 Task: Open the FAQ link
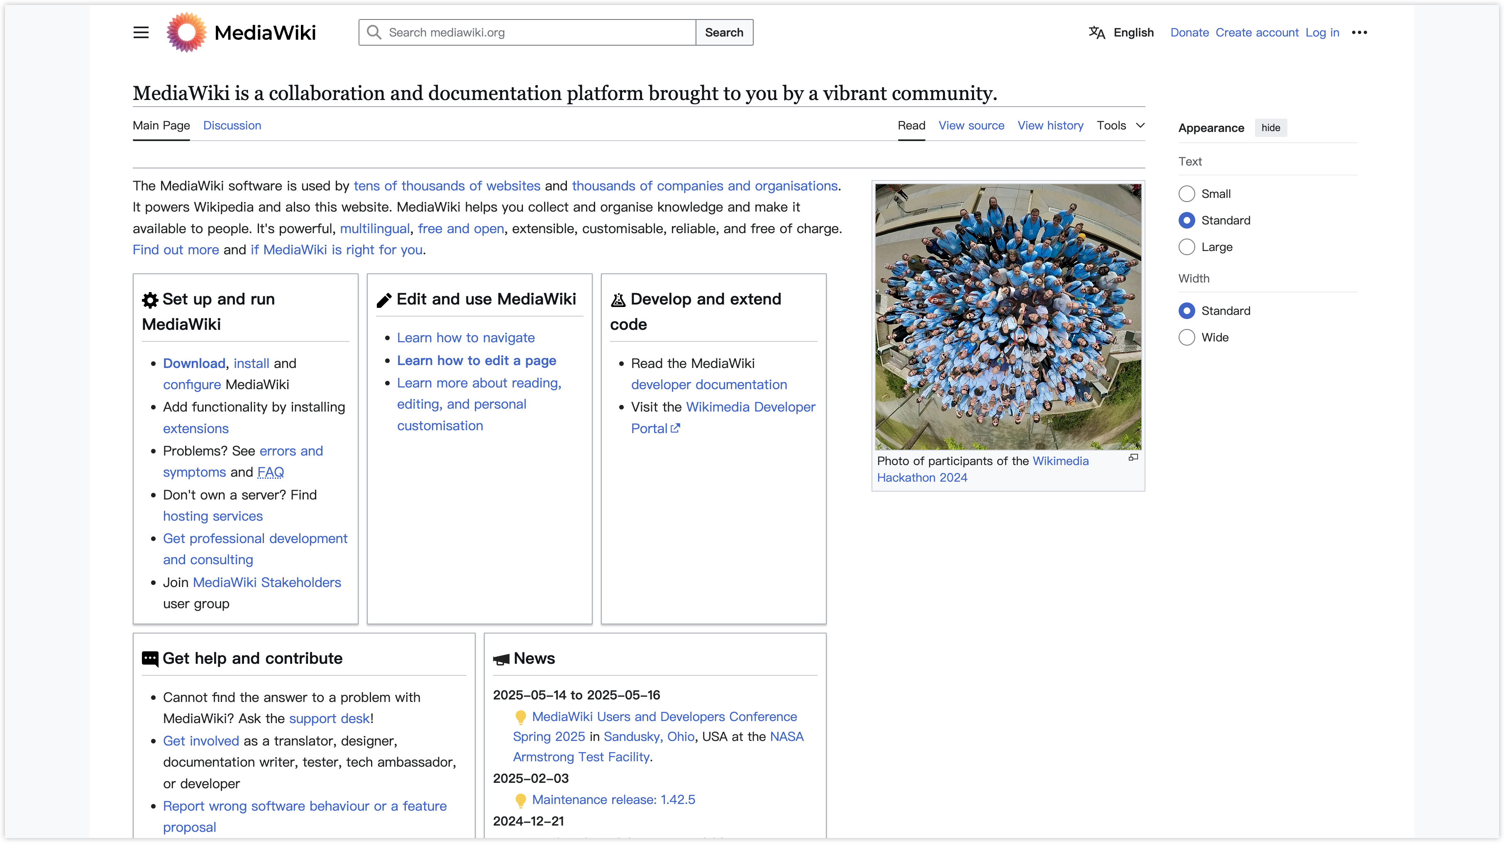(x=270, y=472)
